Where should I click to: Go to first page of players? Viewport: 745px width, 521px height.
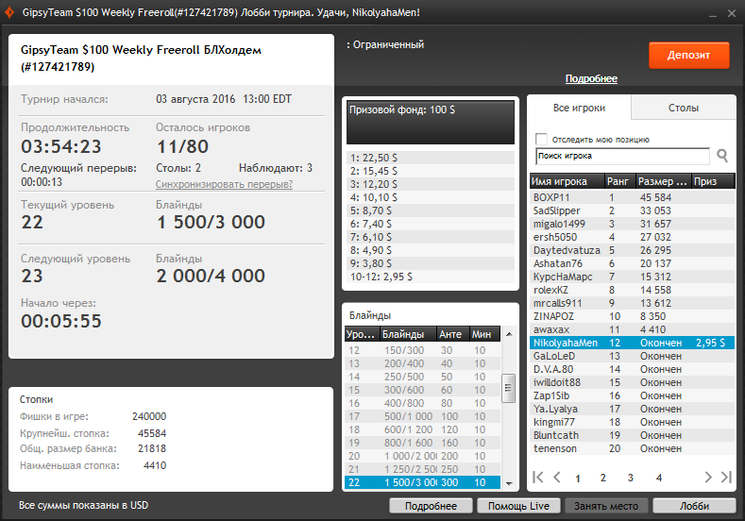[x=538, y=477]
